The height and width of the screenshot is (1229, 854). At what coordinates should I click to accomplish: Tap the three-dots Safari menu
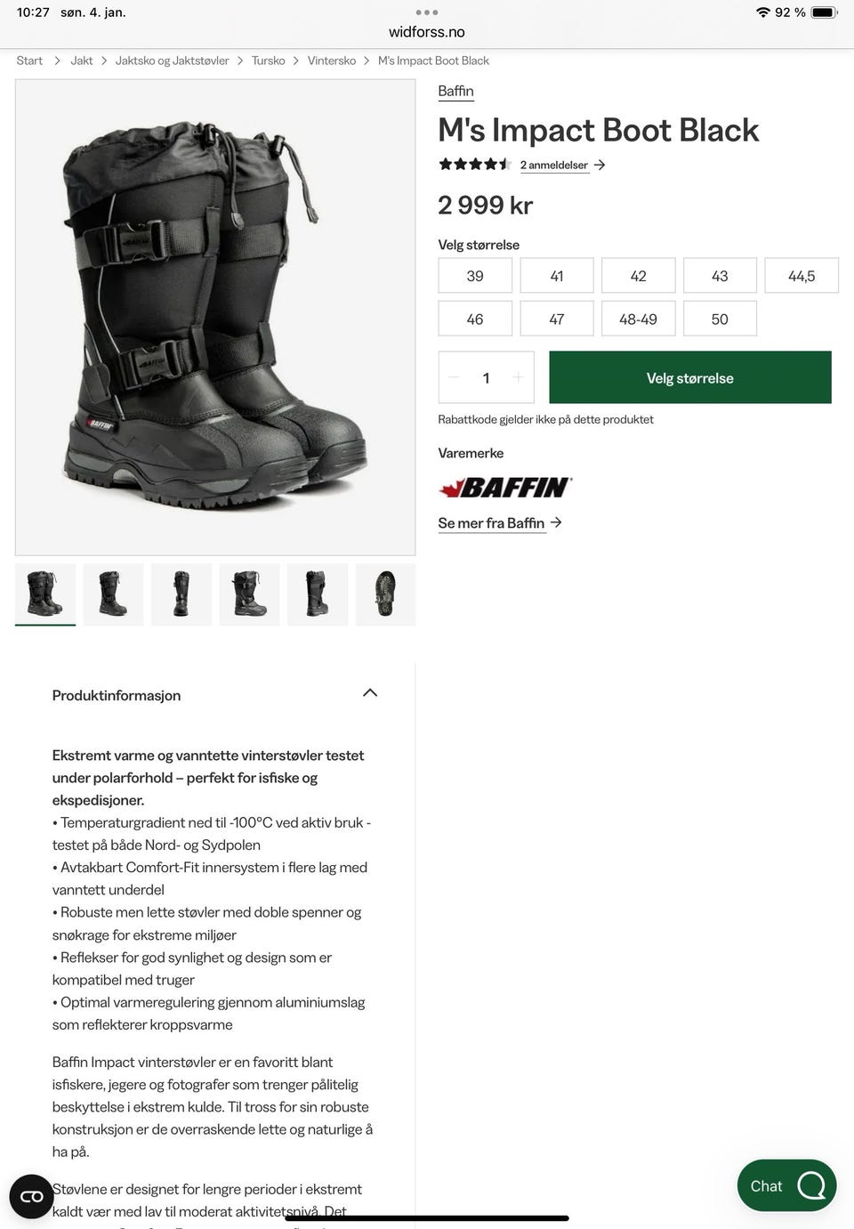427,12
